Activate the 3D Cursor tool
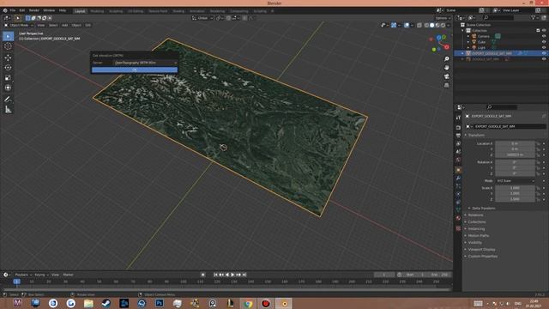549x309 pixels. pos(8,46)
